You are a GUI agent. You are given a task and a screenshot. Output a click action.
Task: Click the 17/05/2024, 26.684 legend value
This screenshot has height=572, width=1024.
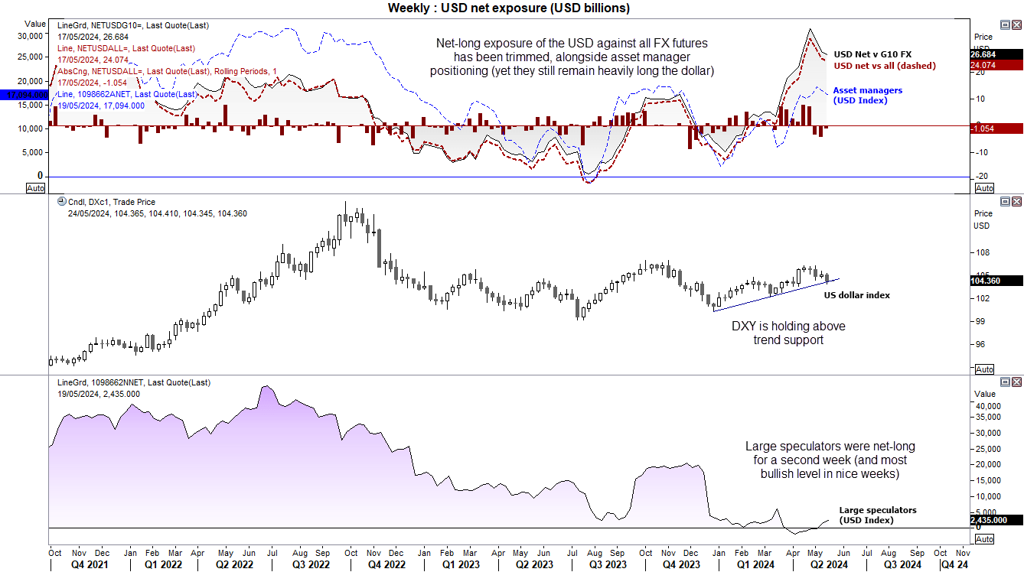94,37
